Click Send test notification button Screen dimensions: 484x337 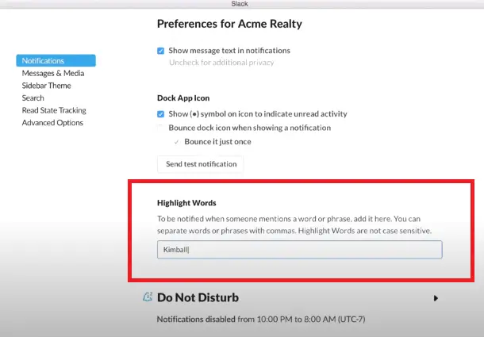(x=200, y=164)
